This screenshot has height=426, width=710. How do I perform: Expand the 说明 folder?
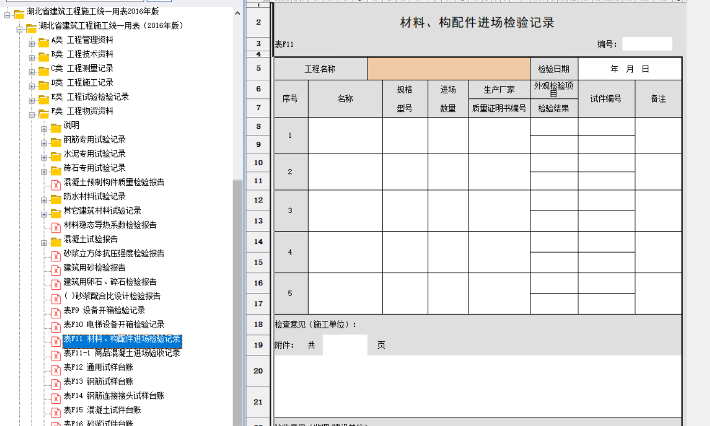[44, 129]
